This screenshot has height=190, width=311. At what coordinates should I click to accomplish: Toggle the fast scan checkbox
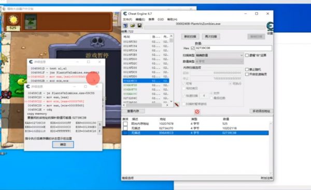point(183,96)
